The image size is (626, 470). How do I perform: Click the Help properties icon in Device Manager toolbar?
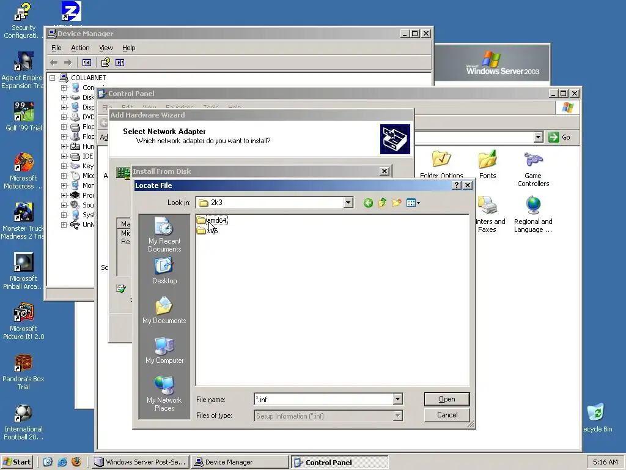[x=105, y=62]
